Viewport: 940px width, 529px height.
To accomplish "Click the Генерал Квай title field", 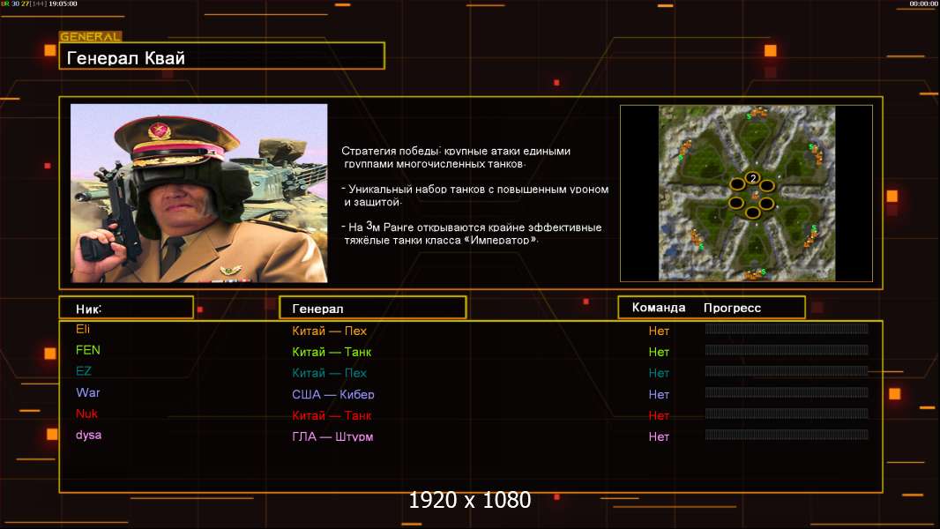I will coord(221,58).
